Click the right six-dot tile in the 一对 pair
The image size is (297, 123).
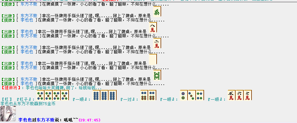point(152,95)
